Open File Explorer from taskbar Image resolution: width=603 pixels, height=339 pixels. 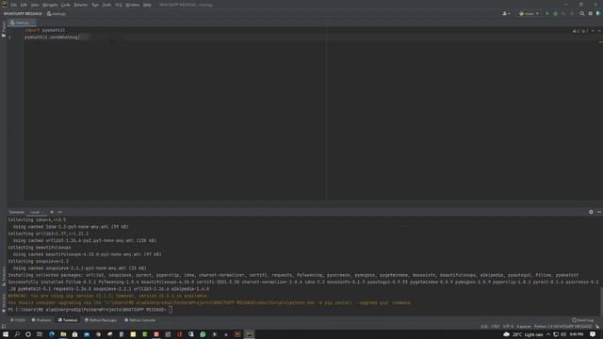[x=63, y=334]
